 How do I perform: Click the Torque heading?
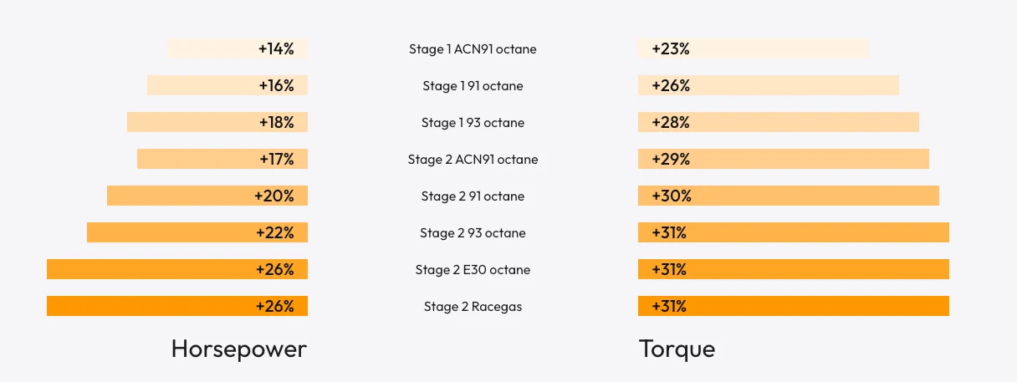pyautogui.click(x=677, y=349)
